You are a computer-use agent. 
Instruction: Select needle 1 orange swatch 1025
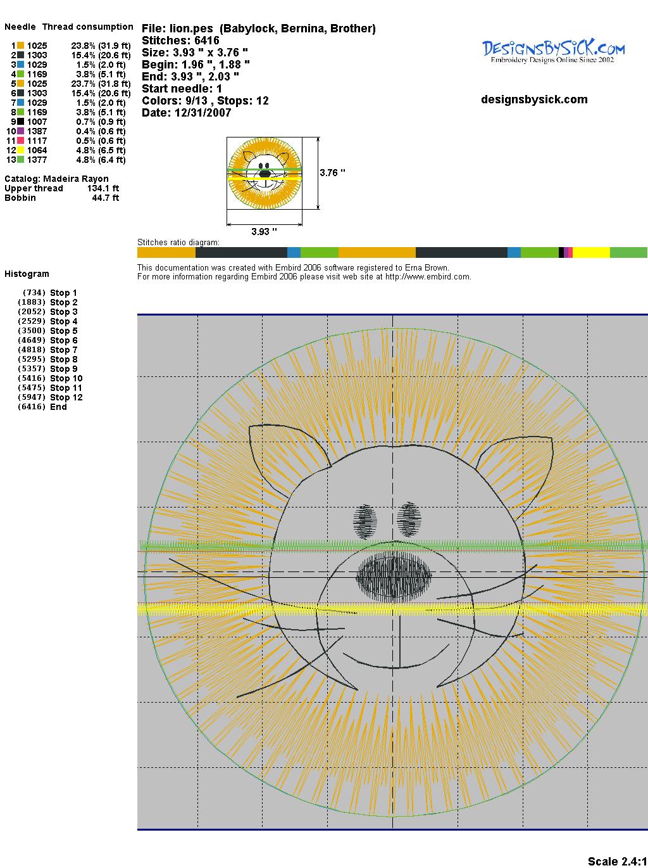(21, 46)
